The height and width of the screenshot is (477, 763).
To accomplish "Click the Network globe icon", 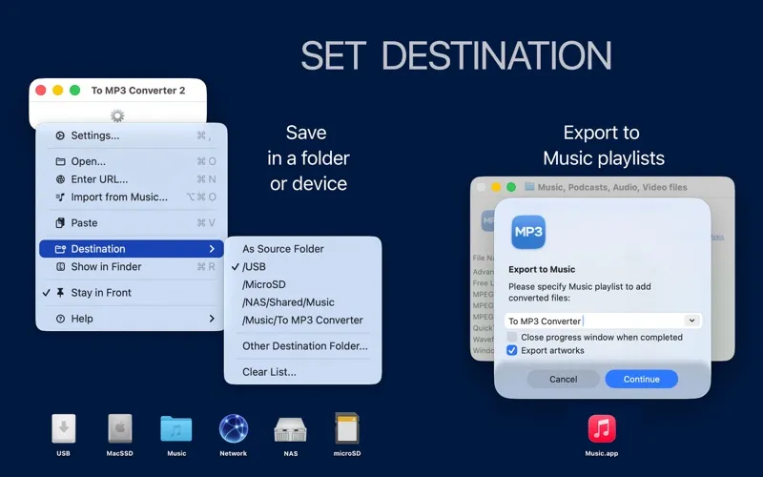I will point(233,428).
